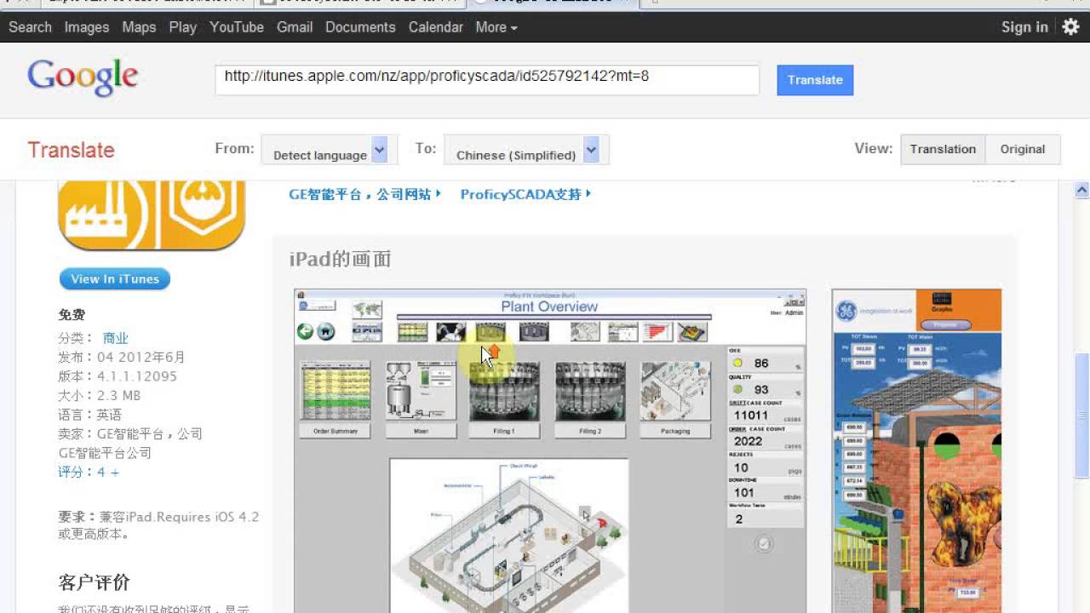Click the View In iTunes button

(x=115, y=279)
